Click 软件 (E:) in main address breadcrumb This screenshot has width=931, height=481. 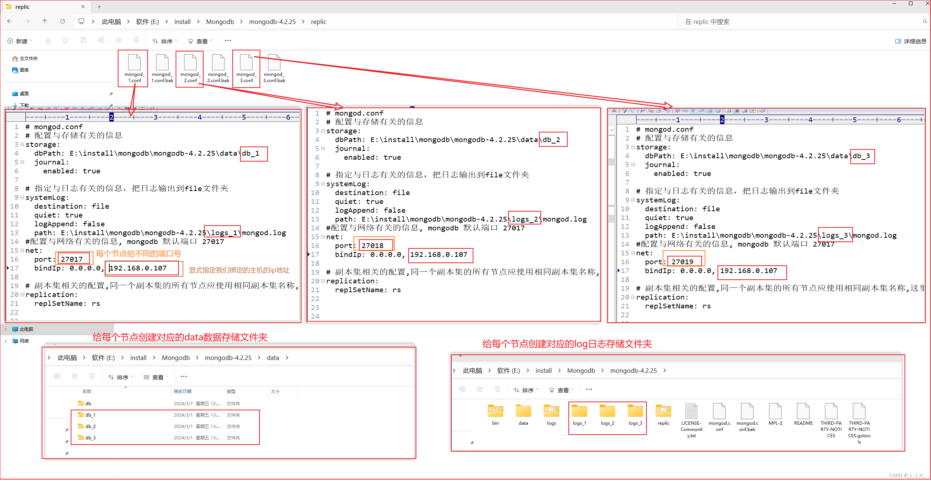click(148, 22)
